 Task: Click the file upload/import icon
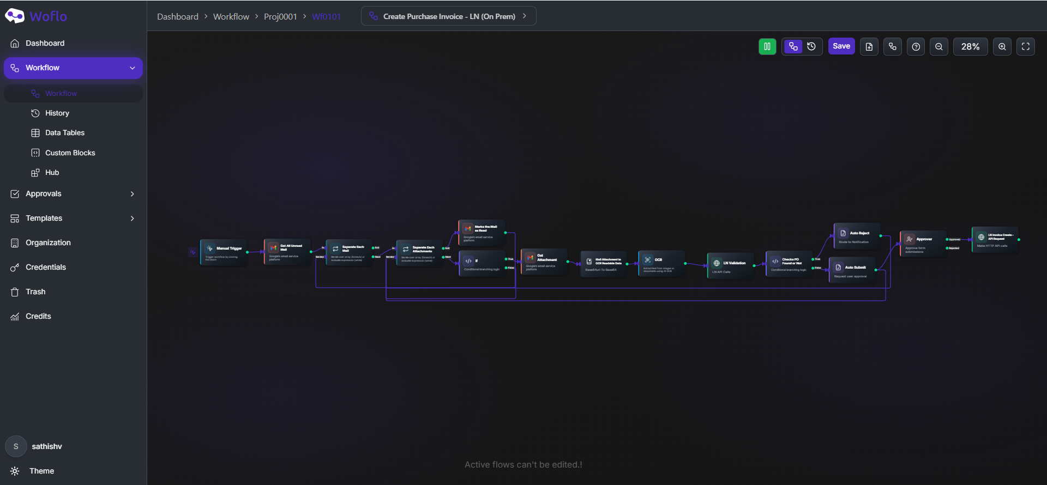pos(869,47)
